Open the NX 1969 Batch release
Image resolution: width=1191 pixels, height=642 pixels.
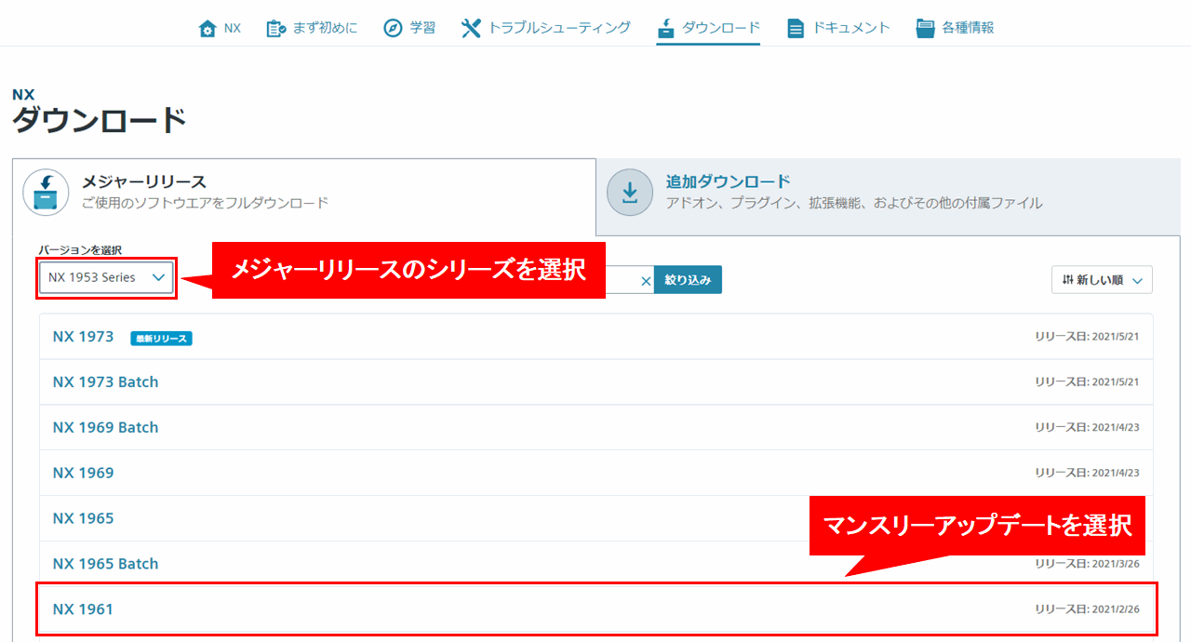tap(105, 428)
